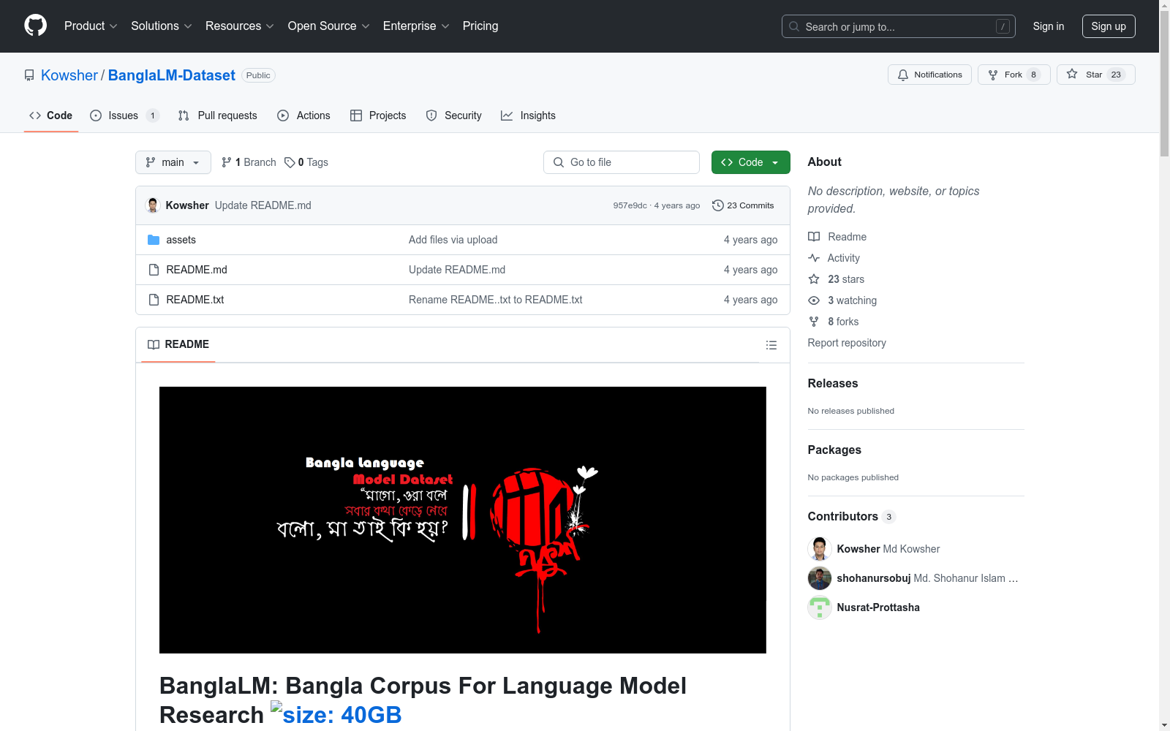Click the README.txt file icon
Image resolution: width=1170 pixels, height=731 pixels.
(x=154, y=300)
